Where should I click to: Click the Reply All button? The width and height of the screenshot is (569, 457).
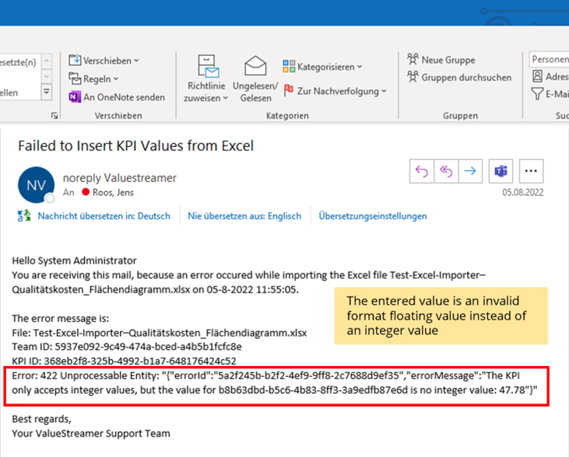446,172
